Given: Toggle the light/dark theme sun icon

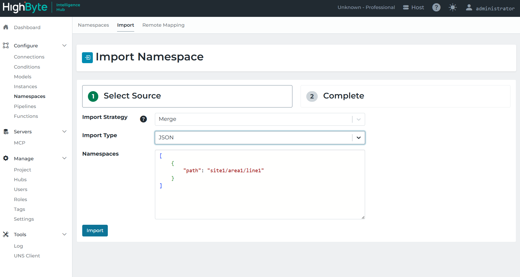Looking at the screenshot, I should (x=452, y=7).
